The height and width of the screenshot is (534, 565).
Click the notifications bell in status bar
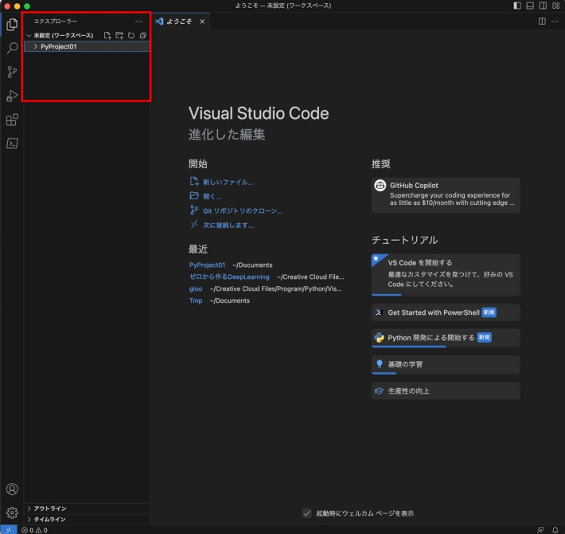click(x=555, y=530)
